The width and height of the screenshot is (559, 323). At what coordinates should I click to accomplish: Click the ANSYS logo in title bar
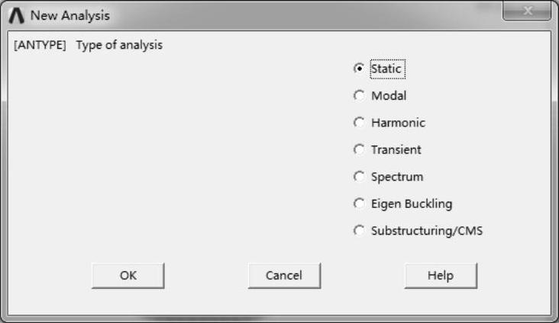click(18, 16)
